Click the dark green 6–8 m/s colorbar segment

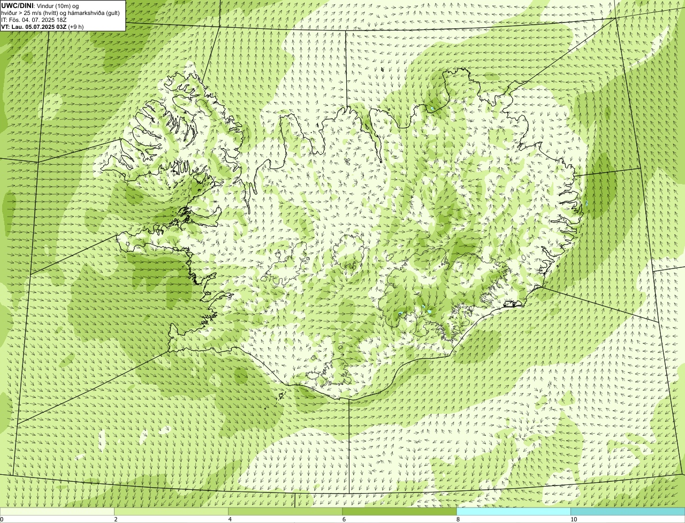[x=399, y=511]
